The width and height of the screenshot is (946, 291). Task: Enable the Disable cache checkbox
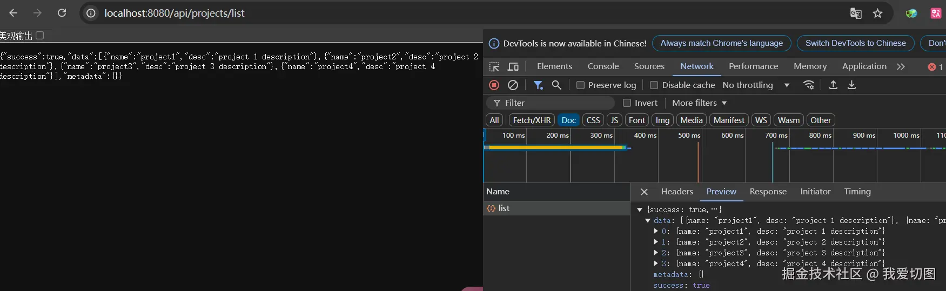654,85
